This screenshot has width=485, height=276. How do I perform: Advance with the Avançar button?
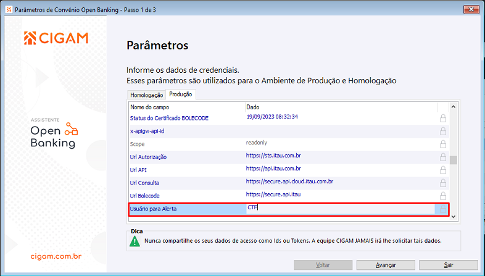click(x=386, y=265)
